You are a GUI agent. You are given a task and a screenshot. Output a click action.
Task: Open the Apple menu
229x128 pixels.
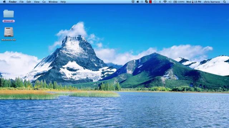coord(4,2)
